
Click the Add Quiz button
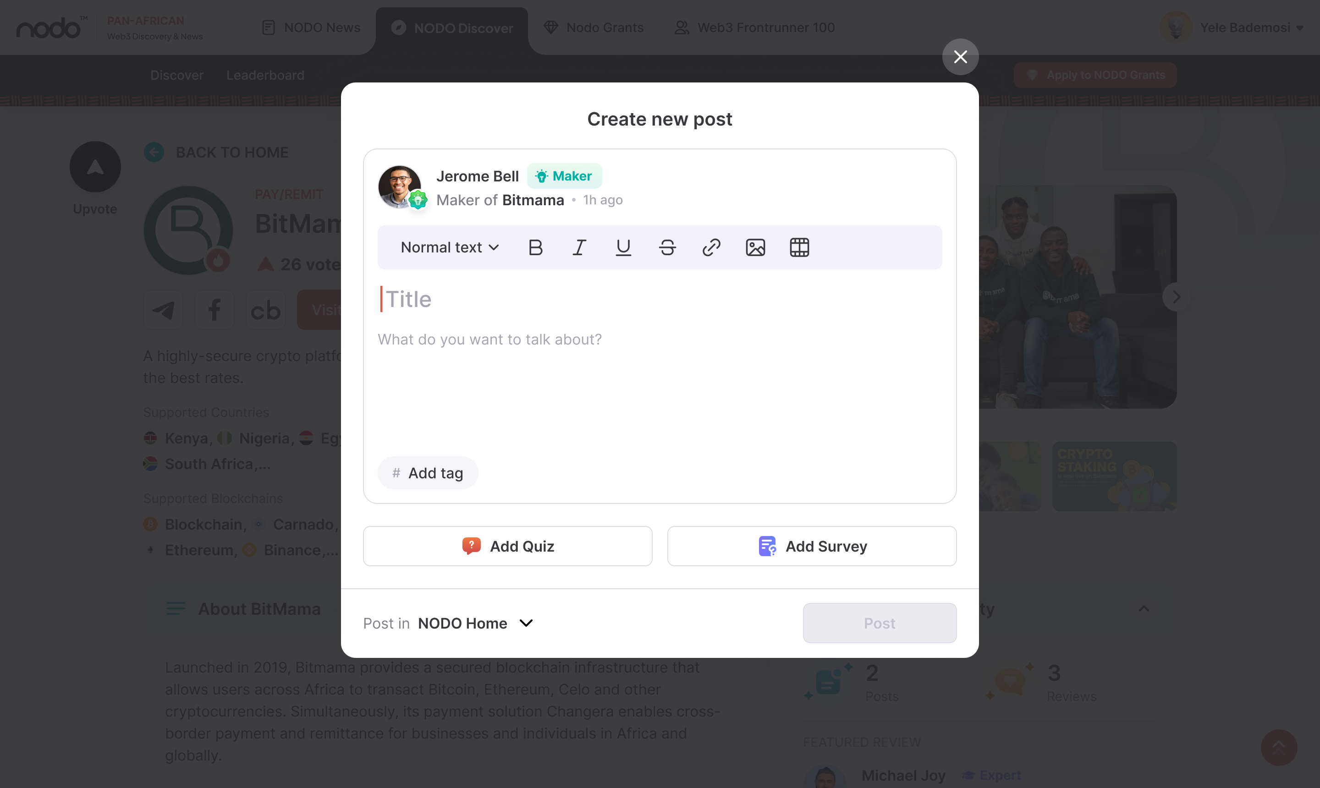507,546
